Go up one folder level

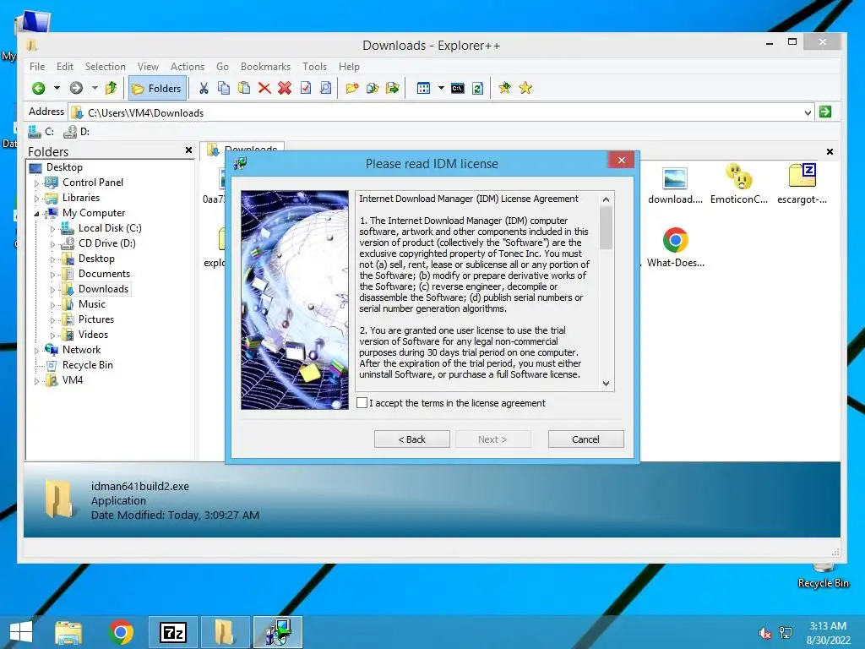(111, 88)
